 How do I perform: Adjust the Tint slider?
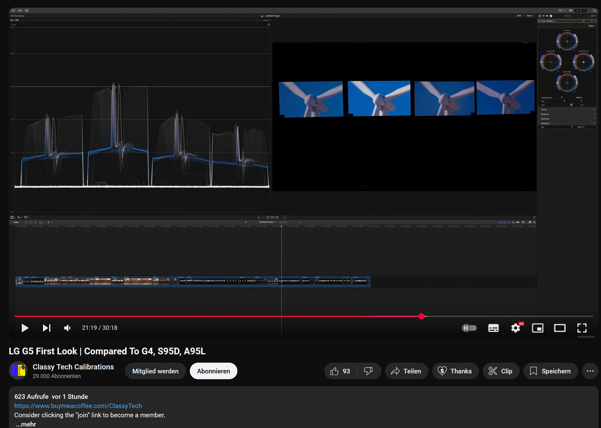click(x=564, y=101)
